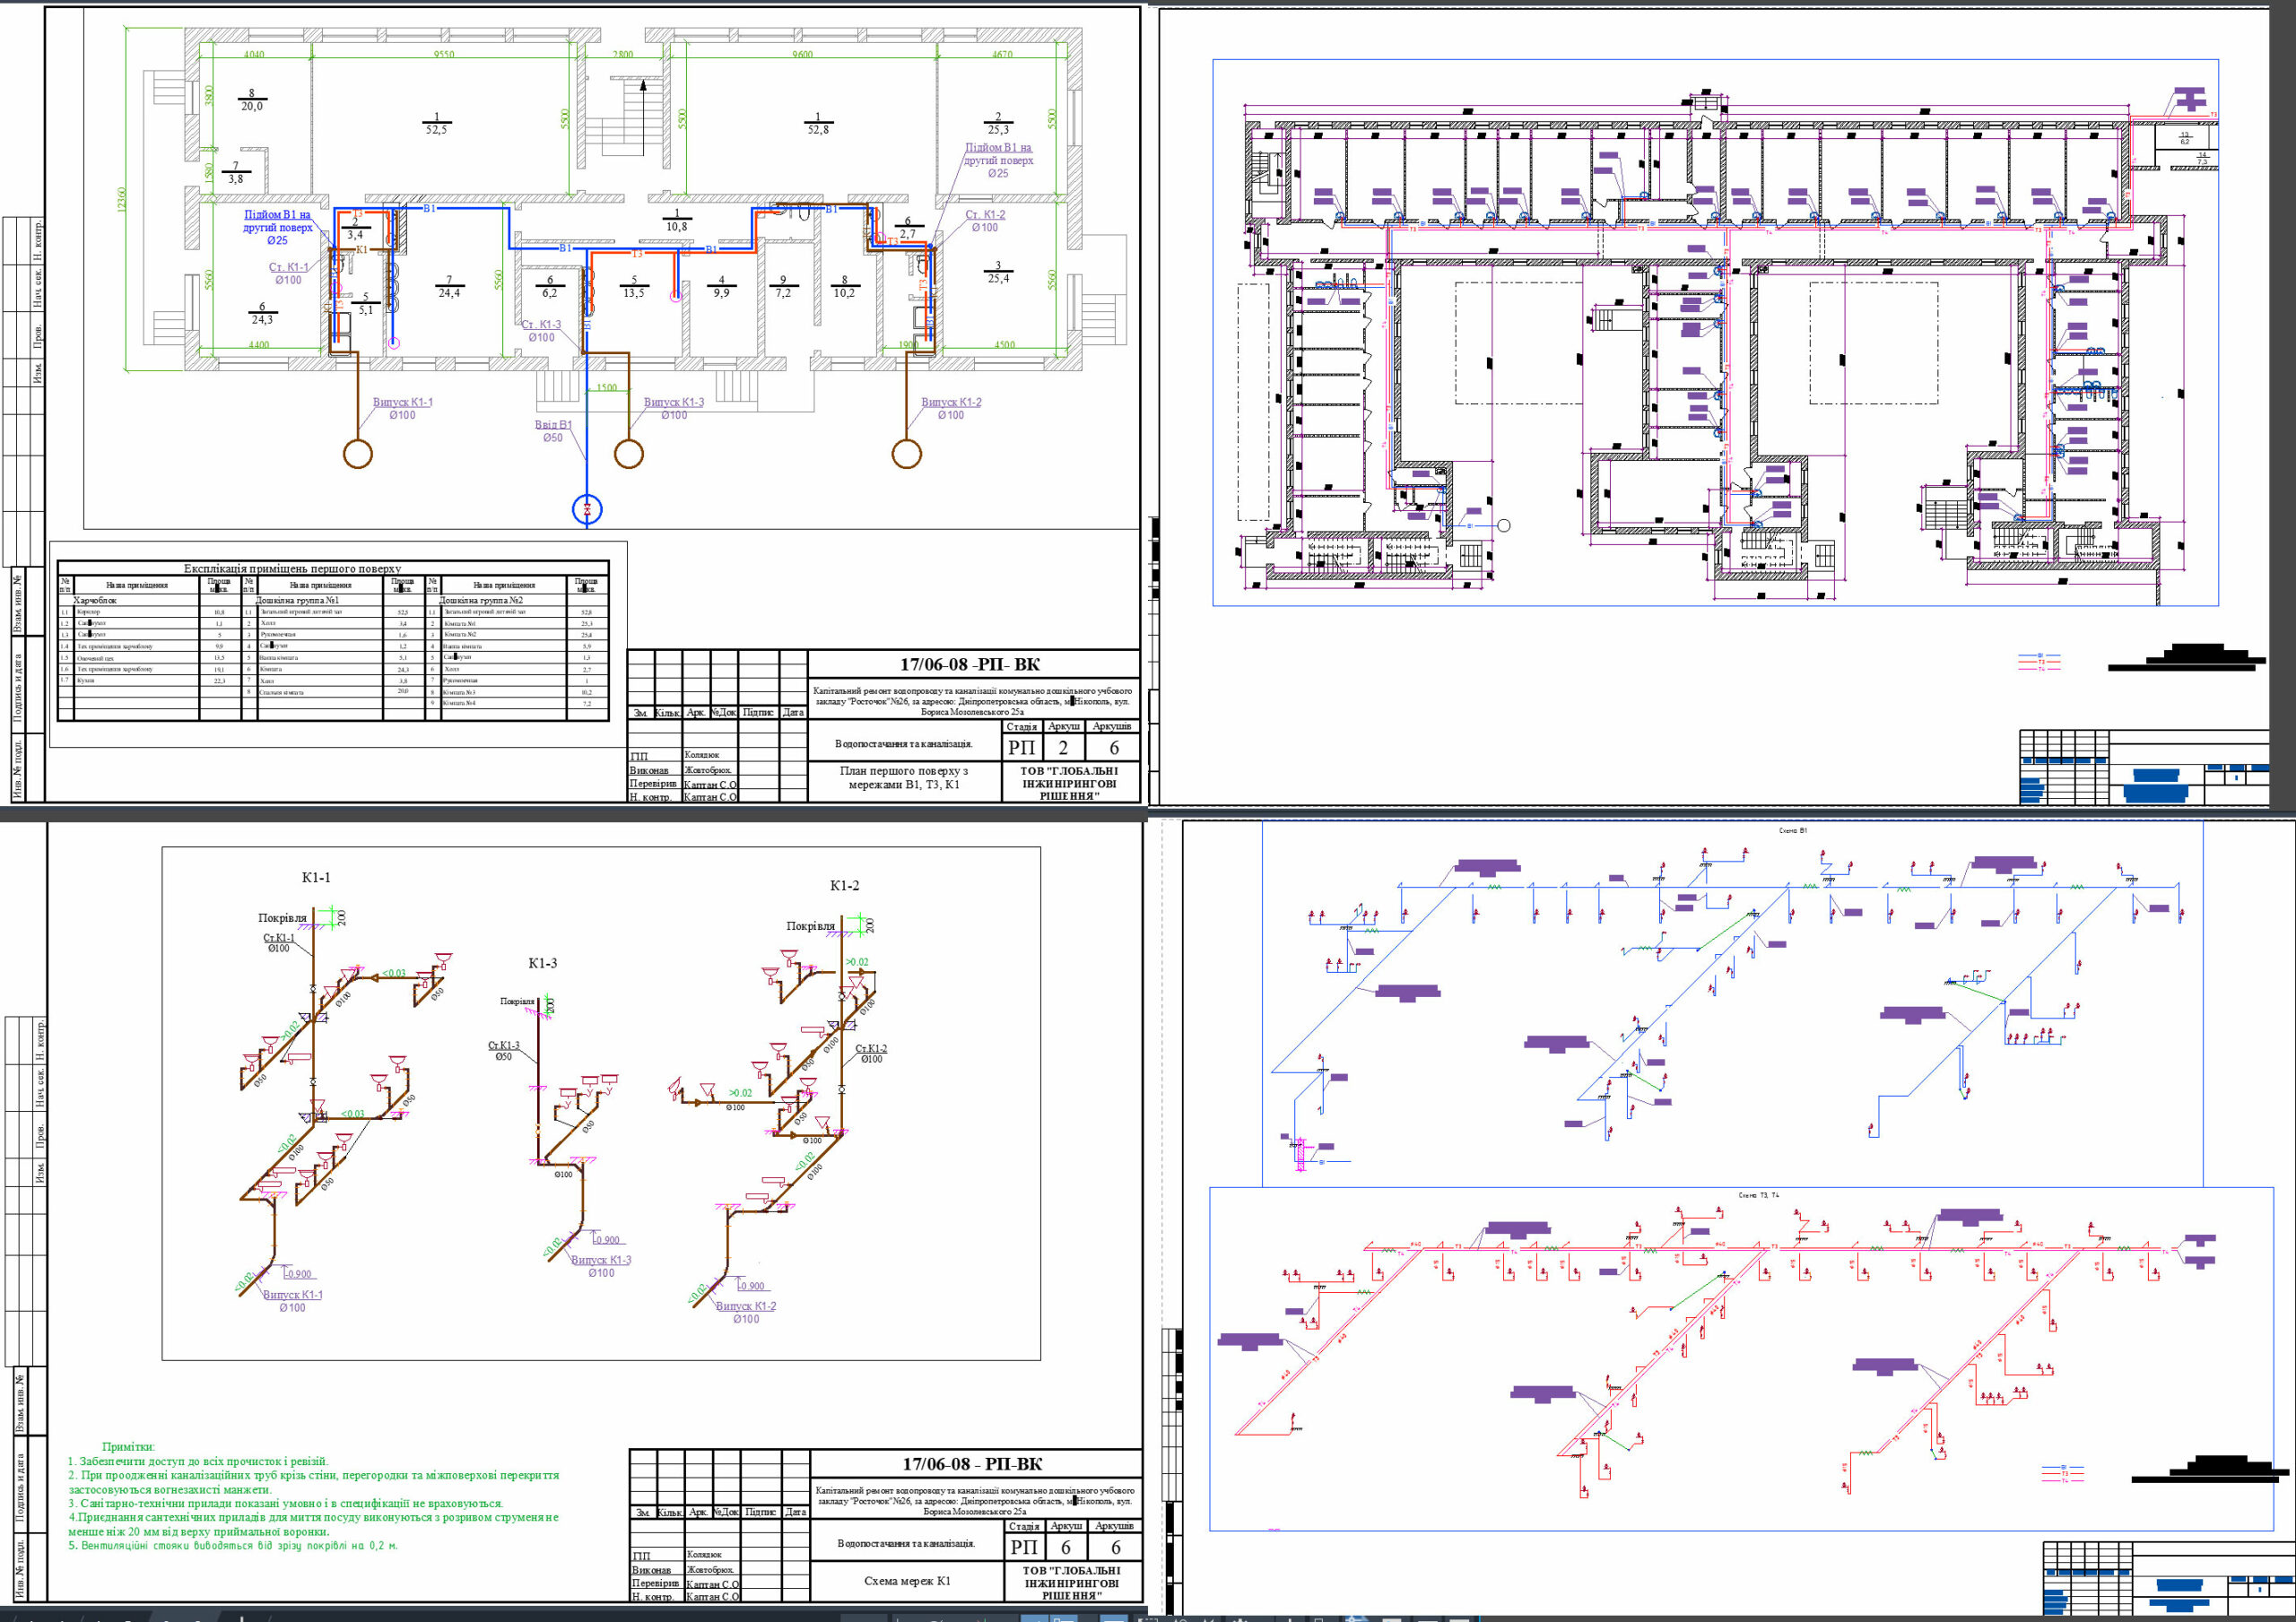Click the green dimension "1500" near entrance
This screenshot has height=1622, width=2296.
pyautogui.click(x=606, y=388)
